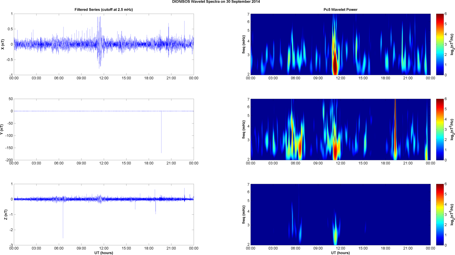The height and width of the screenshot is (255, 455).
Task: Click 'UT (hours)' label under Z time series
Action: point(104,253)
